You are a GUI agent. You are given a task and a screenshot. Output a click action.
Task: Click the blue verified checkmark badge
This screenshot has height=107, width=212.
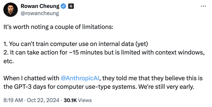[x=63, y=6]
